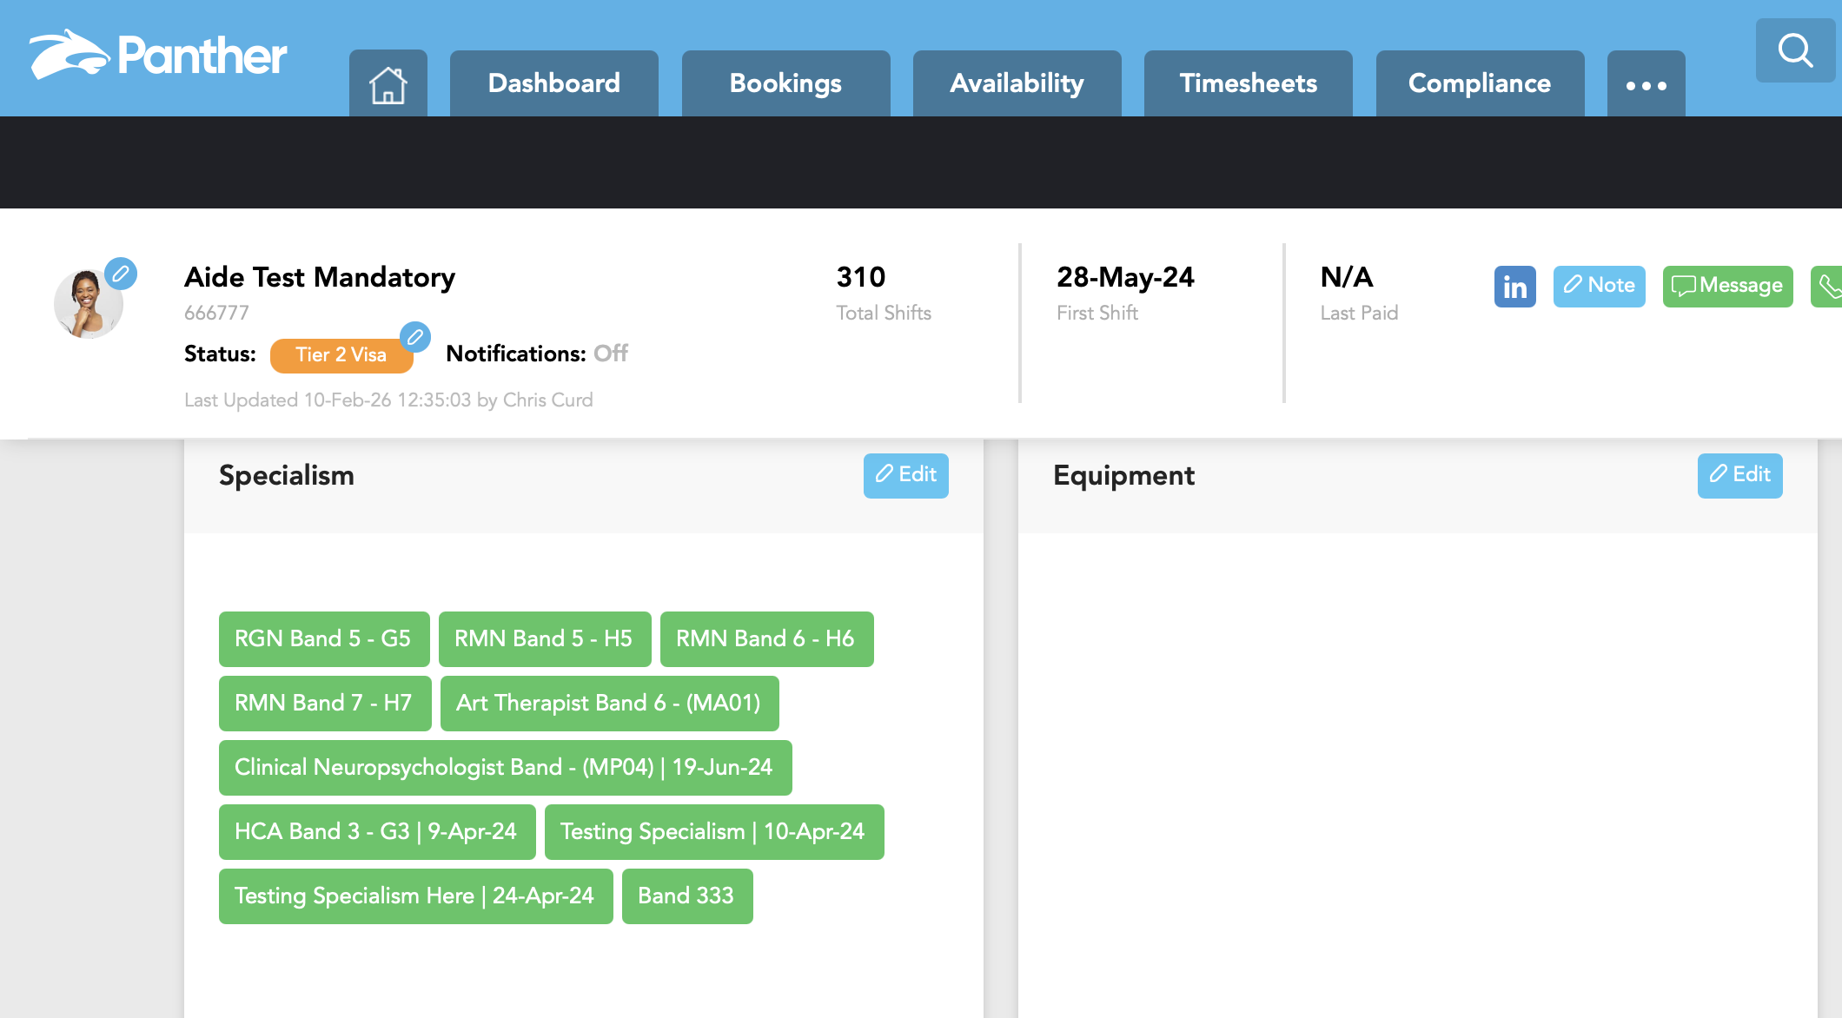Click the Tier 2 Visa status badge
Viewport: 1842px width, 1018px height.
click(x=341, y=355)
